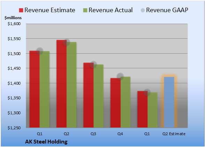This screenshot has width=205, height=147.
Task: Click the $1,350 axis label
Action: 14,98
